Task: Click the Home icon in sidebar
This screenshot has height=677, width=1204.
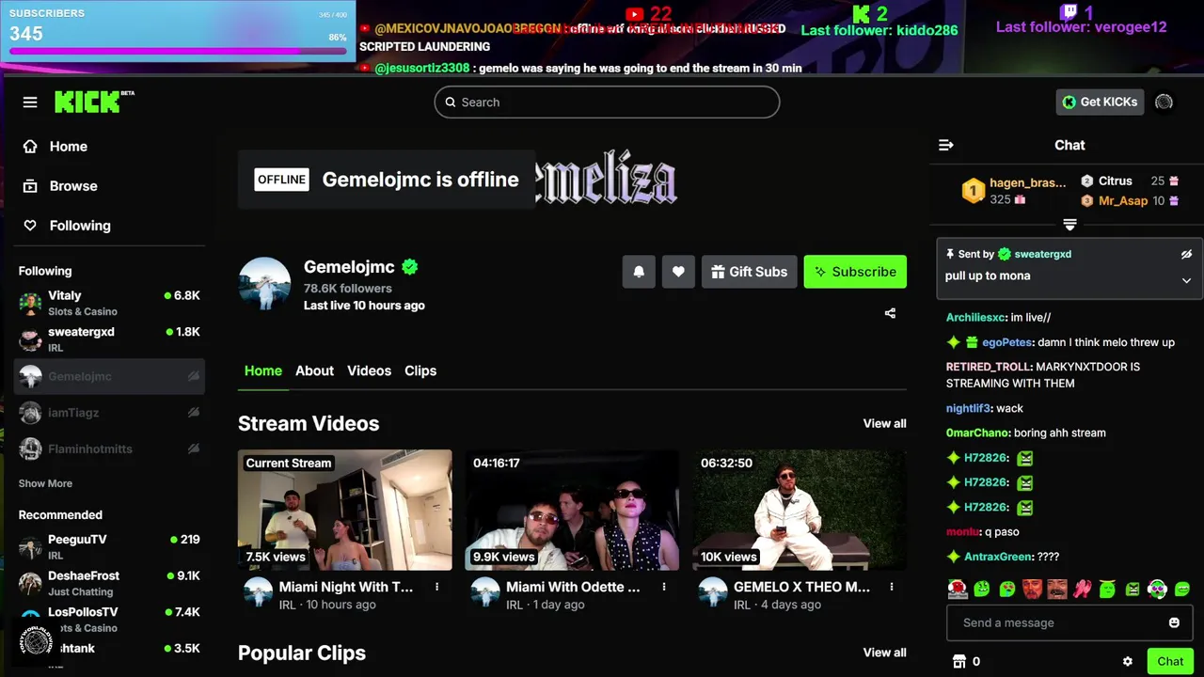Action: point(30,146)
